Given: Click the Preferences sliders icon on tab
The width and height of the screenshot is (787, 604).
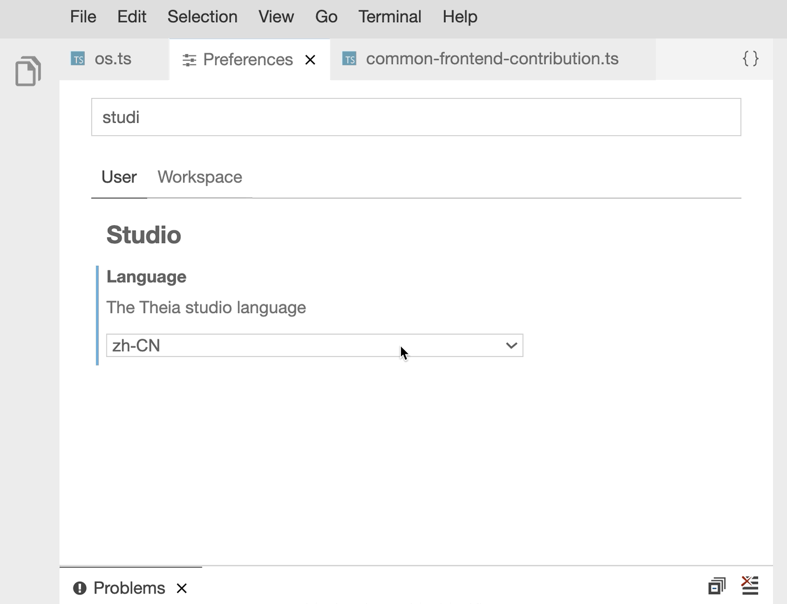Looking at the screenshot, I should pyautogui.click(x=189, y=60).
